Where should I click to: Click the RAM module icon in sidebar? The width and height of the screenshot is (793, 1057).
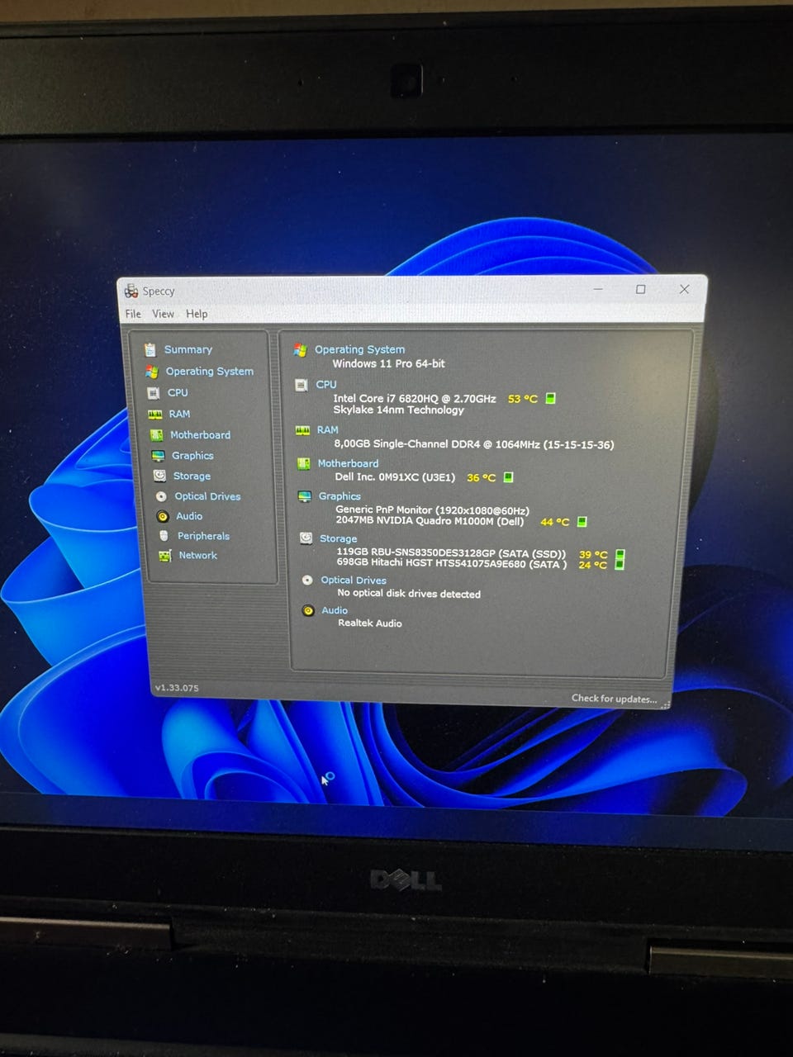[x=154, y=415]
